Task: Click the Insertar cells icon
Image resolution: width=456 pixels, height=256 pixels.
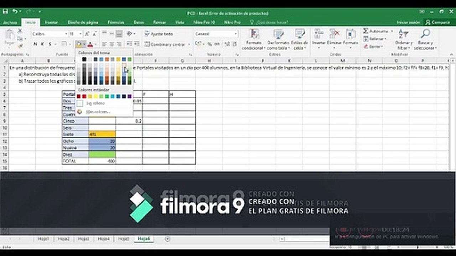Action: coord(318,34)
